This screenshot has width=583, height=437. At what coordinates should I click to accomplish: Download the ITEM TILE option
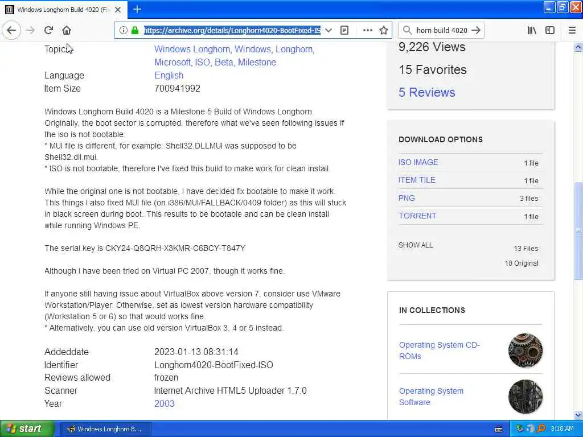417,180
